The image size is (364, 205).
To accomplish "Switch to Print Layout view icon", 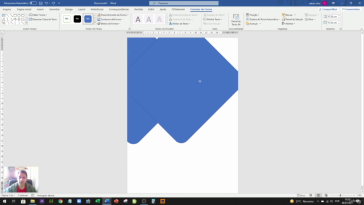I will coord(318,195).
